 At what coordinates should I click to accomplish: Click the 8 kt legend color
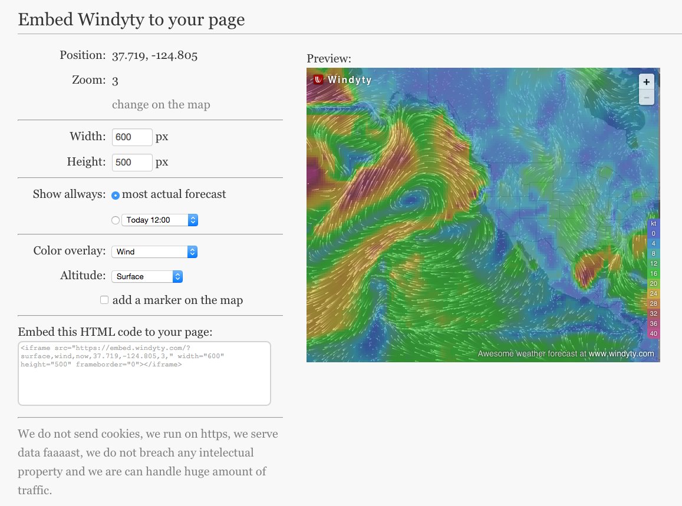point(653,253)
